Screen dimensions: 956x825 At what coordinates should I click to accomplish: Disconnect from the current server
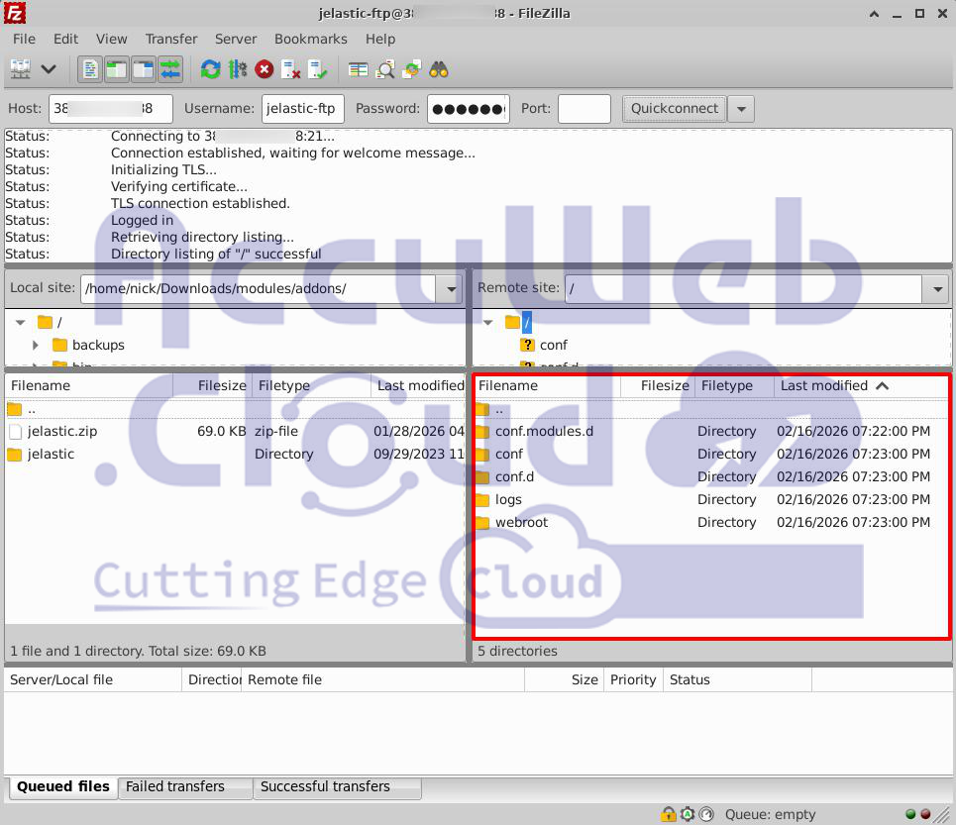(x=290, y=69)
